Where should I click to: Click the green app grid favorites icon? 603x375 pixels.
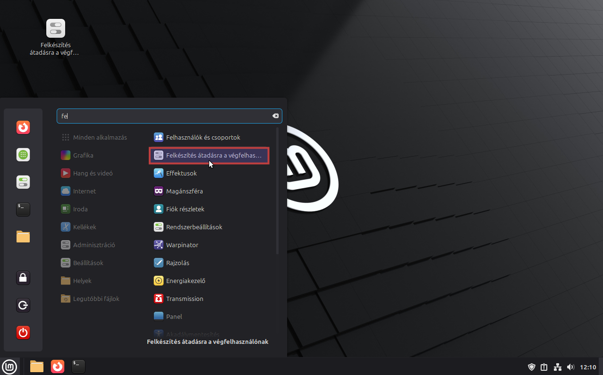[x=23, y=155]
